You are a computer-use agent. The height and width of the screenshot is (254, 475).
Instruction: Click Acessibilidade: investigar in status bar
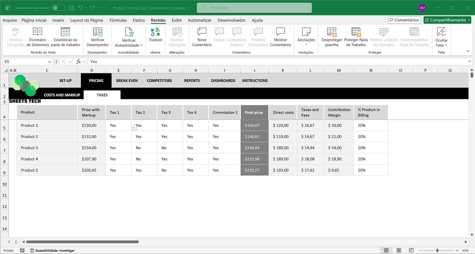click(52, 250)
